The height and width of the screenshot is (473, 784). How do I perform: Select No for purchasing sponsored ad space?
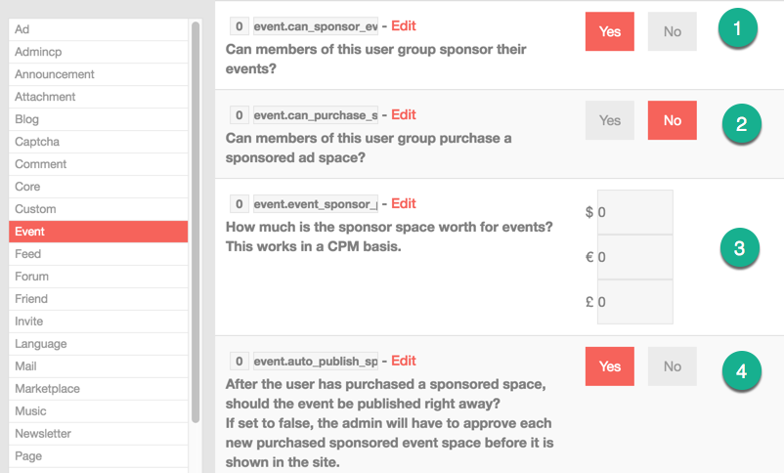673,120
